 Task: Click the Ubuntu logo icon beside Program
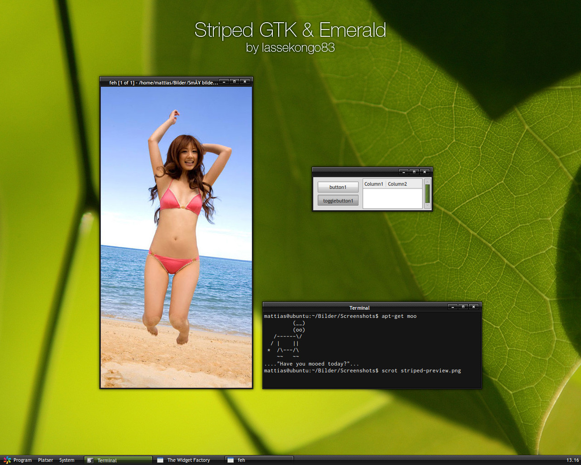7,460
